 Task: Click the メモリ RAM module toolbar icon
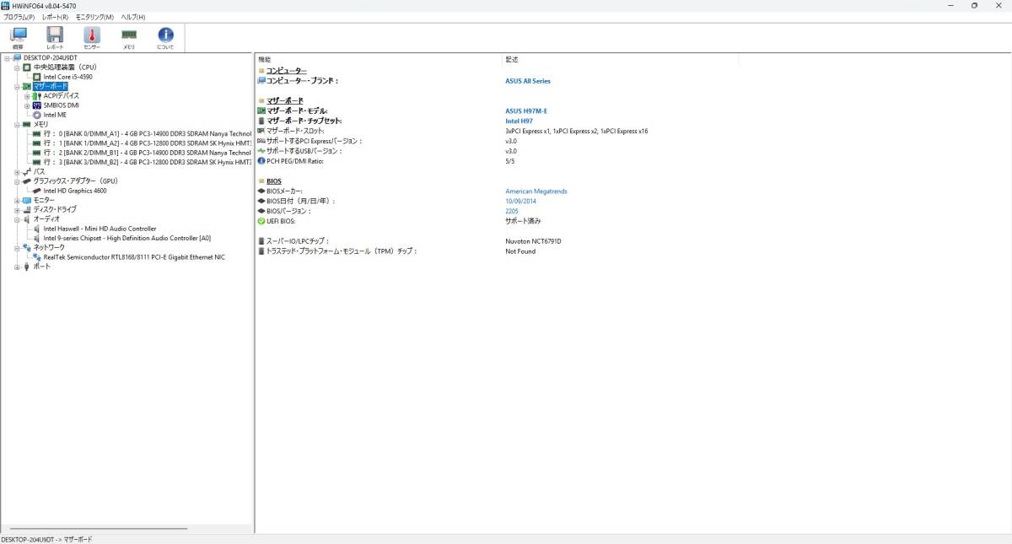129,38
